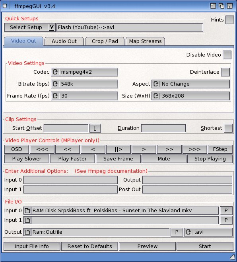
Task: Open file requester for Output file
Action: point(27,232)
